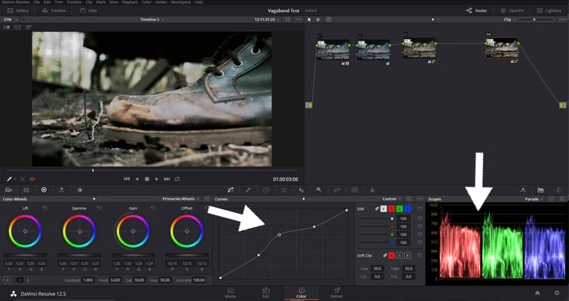Go to project home icon bottom right
The width and height of the screenshot is (569, 301).
tap(537, 292)
